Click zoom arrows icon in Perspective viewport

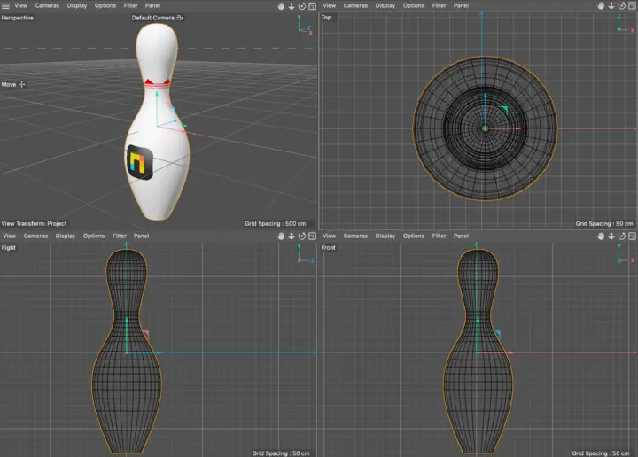point(292,6)
